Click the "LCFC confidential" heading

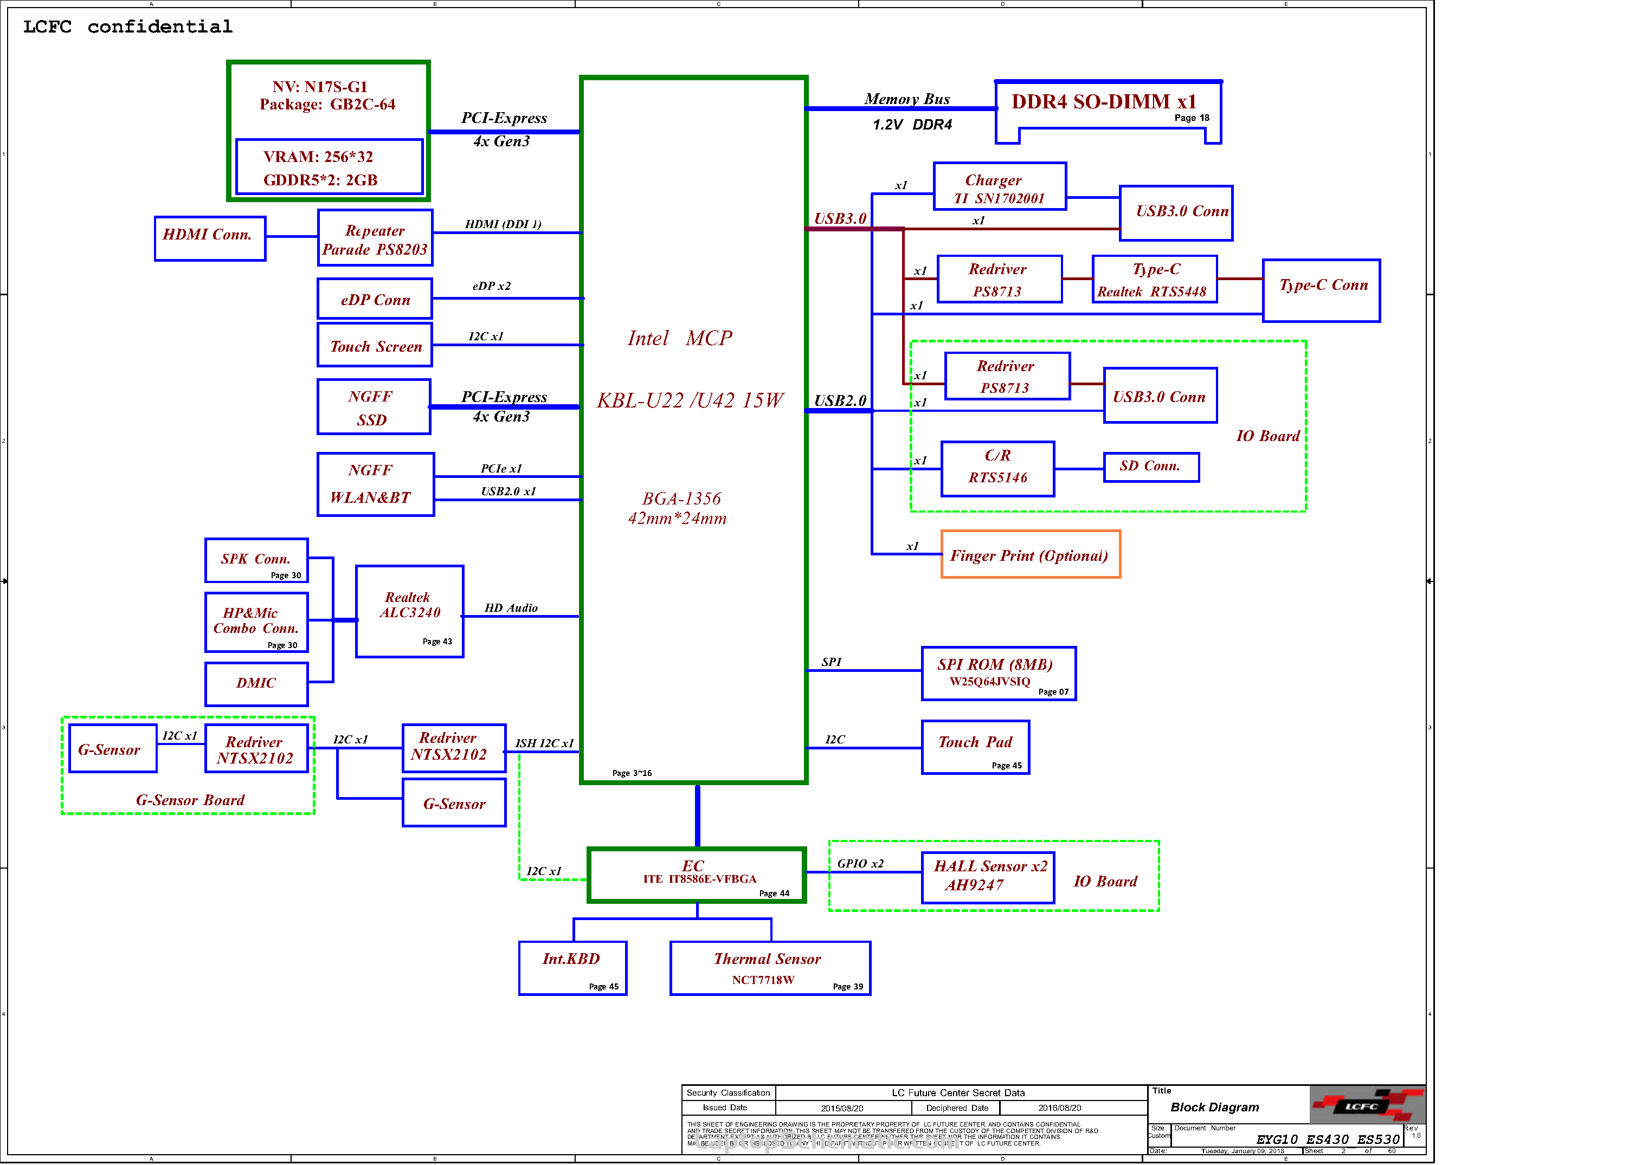click(x=128, y=27)
